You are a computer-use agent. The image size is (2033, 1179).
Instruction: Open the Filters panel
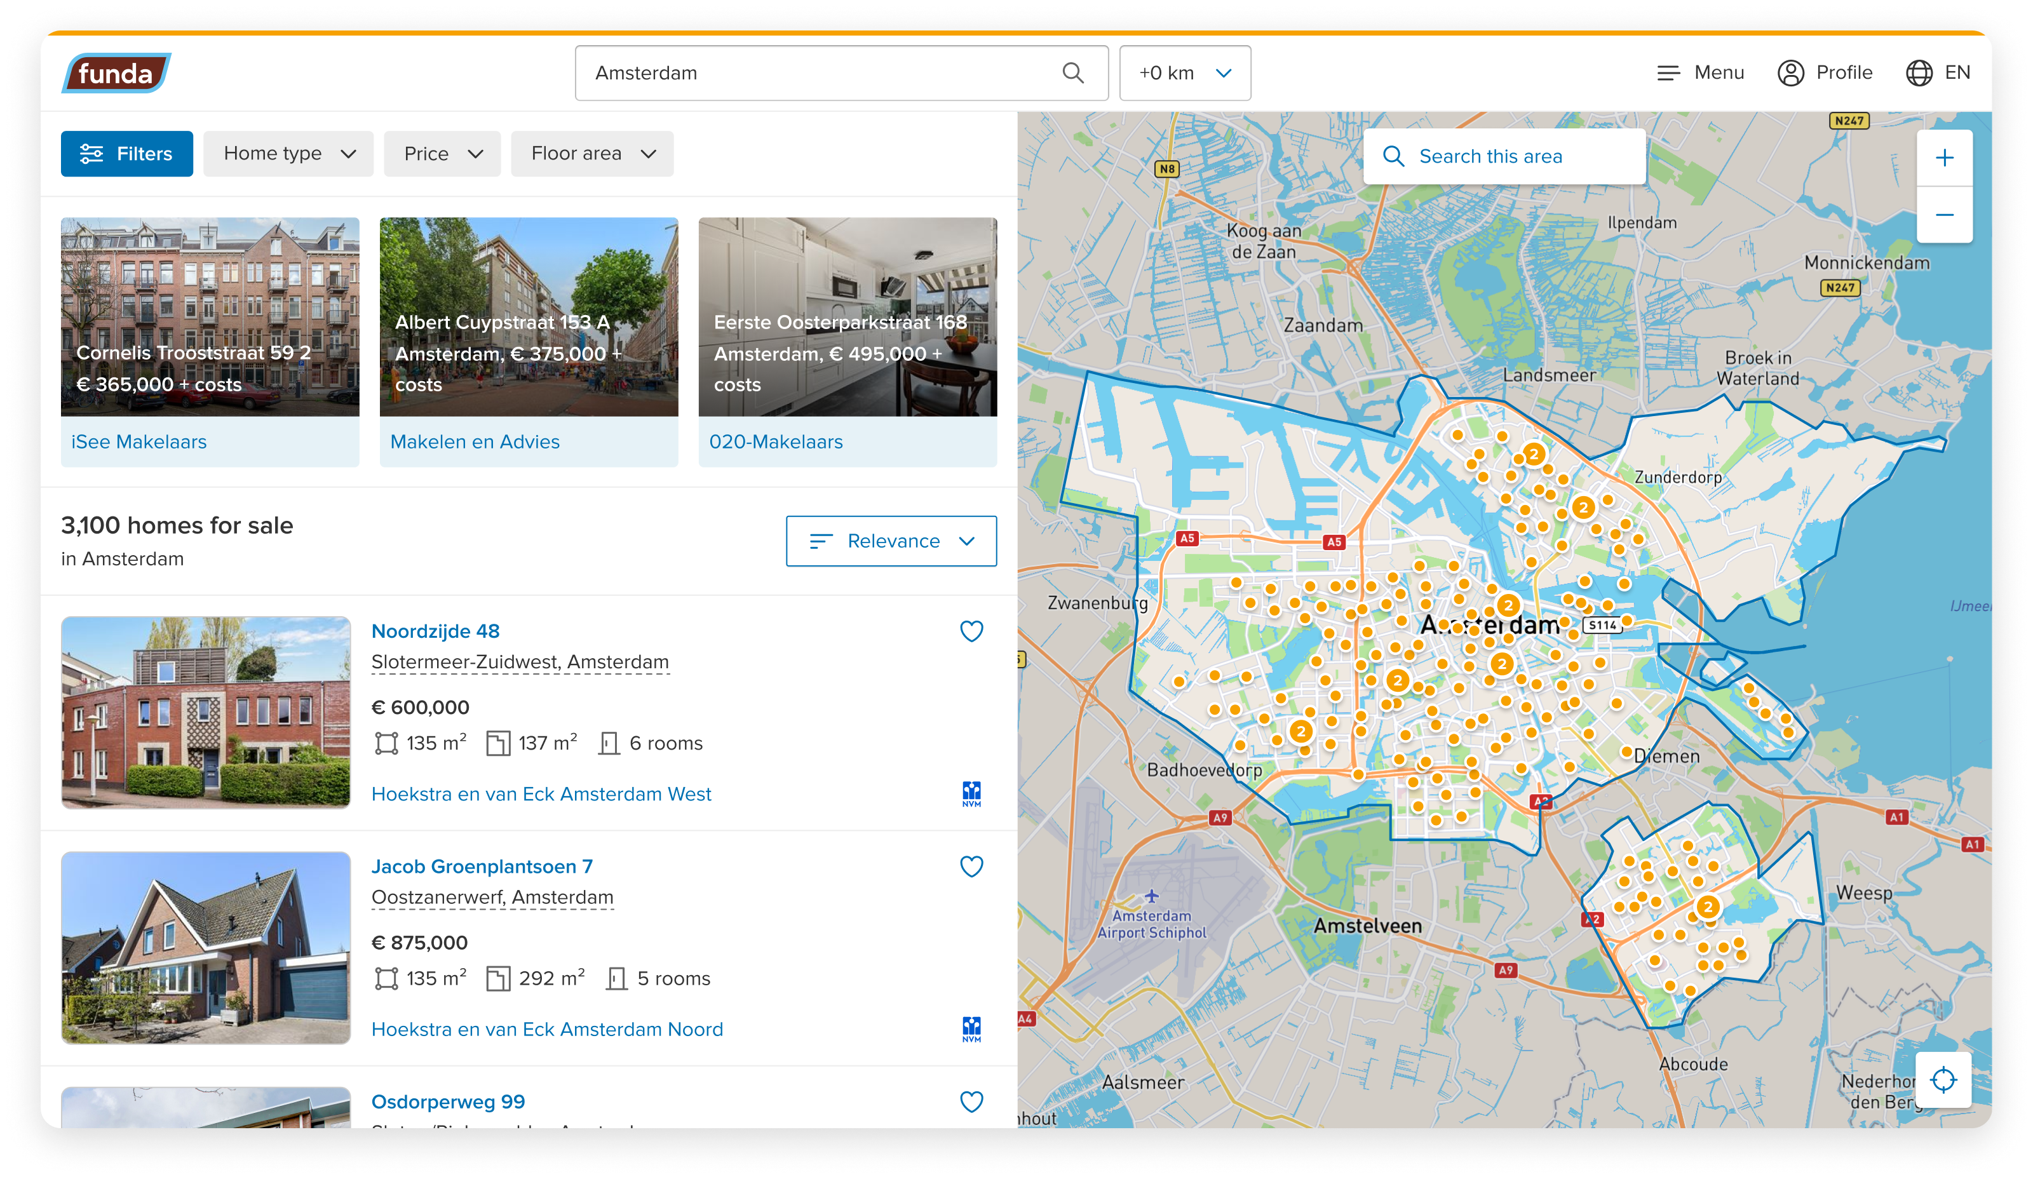tap(126, 153)
